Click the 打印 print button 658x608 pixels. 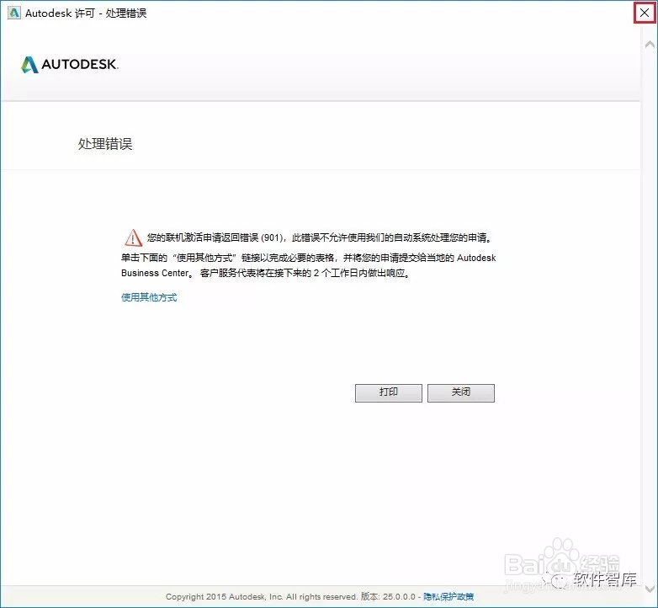coord(388,392)
